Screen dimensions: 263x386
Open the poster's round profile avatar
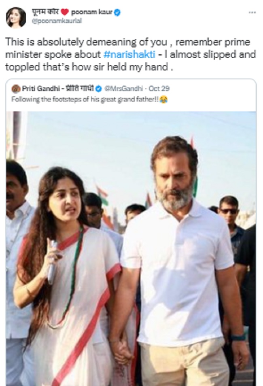coord(16,17)
